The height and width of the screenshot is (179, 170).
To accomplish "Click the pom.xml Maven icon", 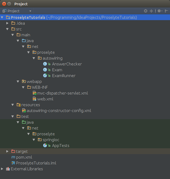I will point(13,157).
